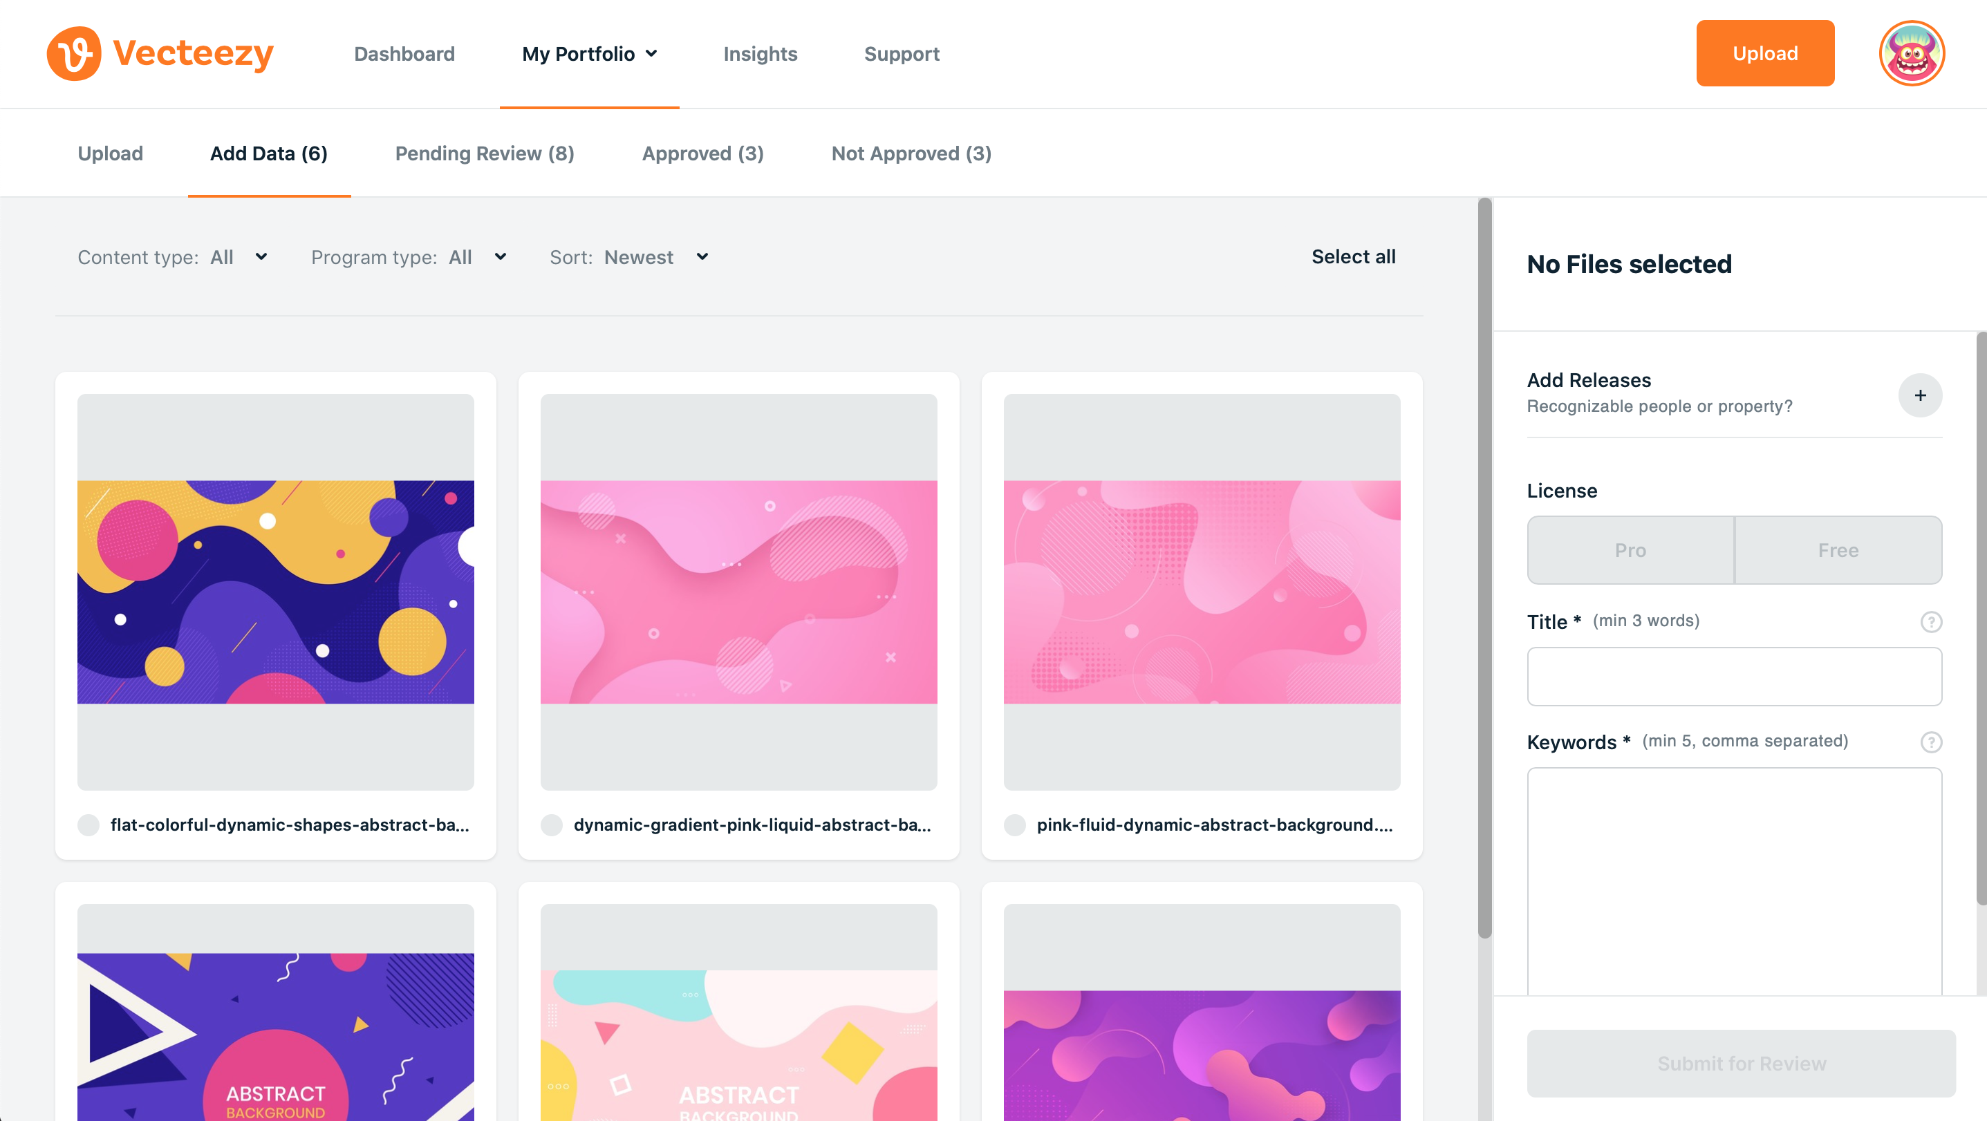Click the Keywords help question mark icon
Image resolution: width=1987 pixels, height=1121 pixels.
pyautogui.click(x=1930, y=742)
